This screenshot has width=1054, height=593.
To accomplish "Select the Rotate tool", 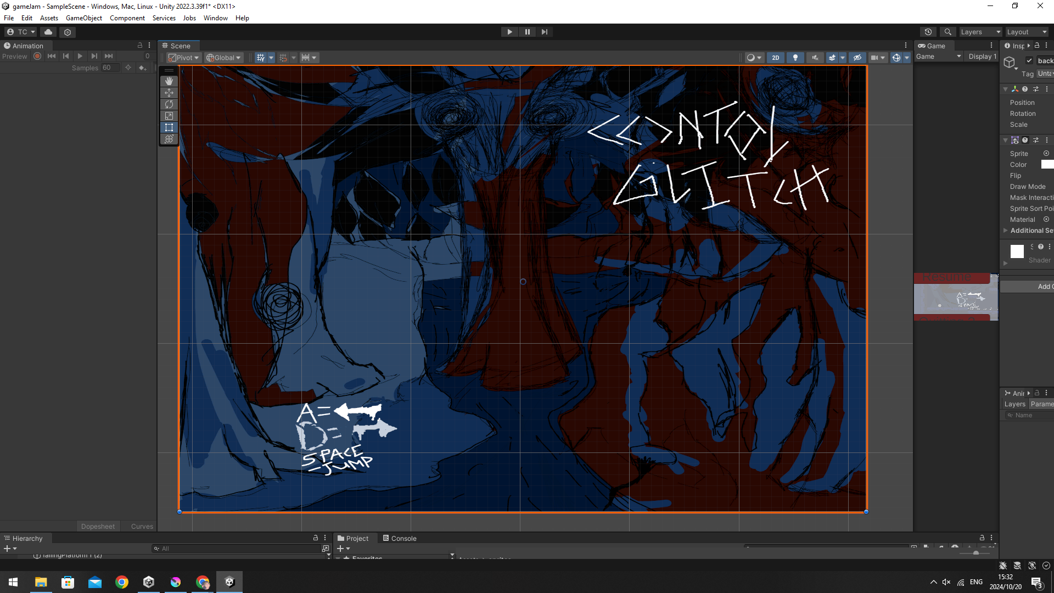I will [x=169, y=104].
